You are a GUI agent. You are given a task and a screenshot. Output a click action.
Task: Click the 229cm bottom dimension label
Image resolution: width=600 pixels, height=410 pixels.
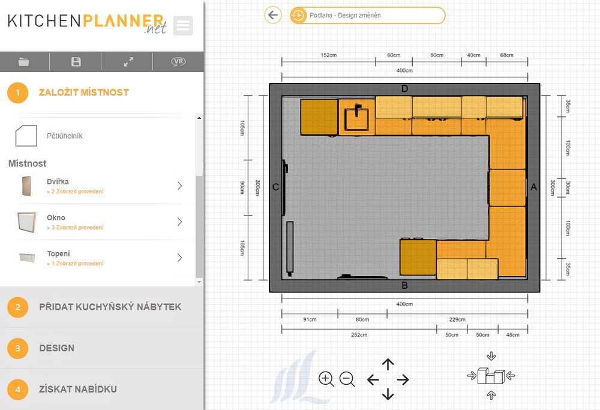point(457,319)
